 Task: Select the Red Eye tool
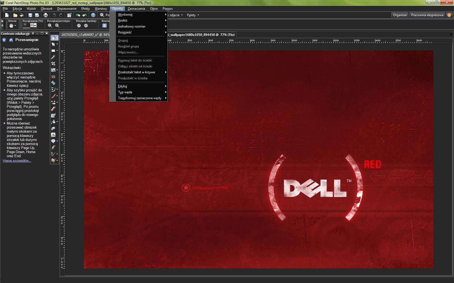[x=54, y=77]
